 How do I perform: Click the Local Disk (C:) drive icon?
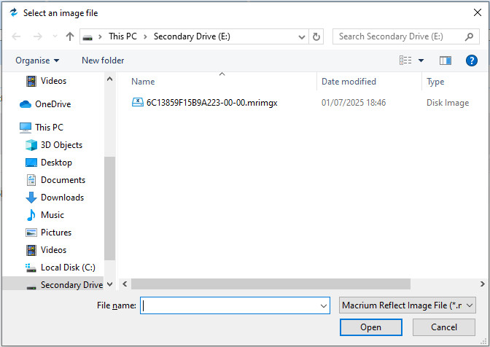point(31,268)
